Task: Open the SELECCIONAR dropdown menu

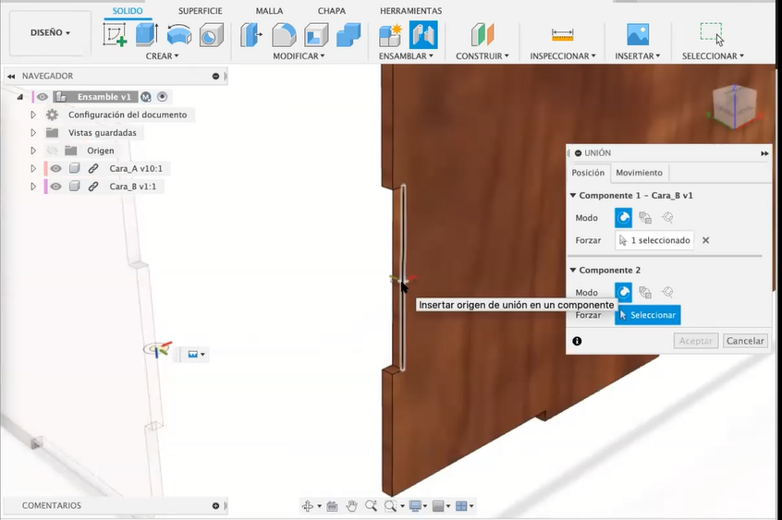Action: (x=713, y=56)
